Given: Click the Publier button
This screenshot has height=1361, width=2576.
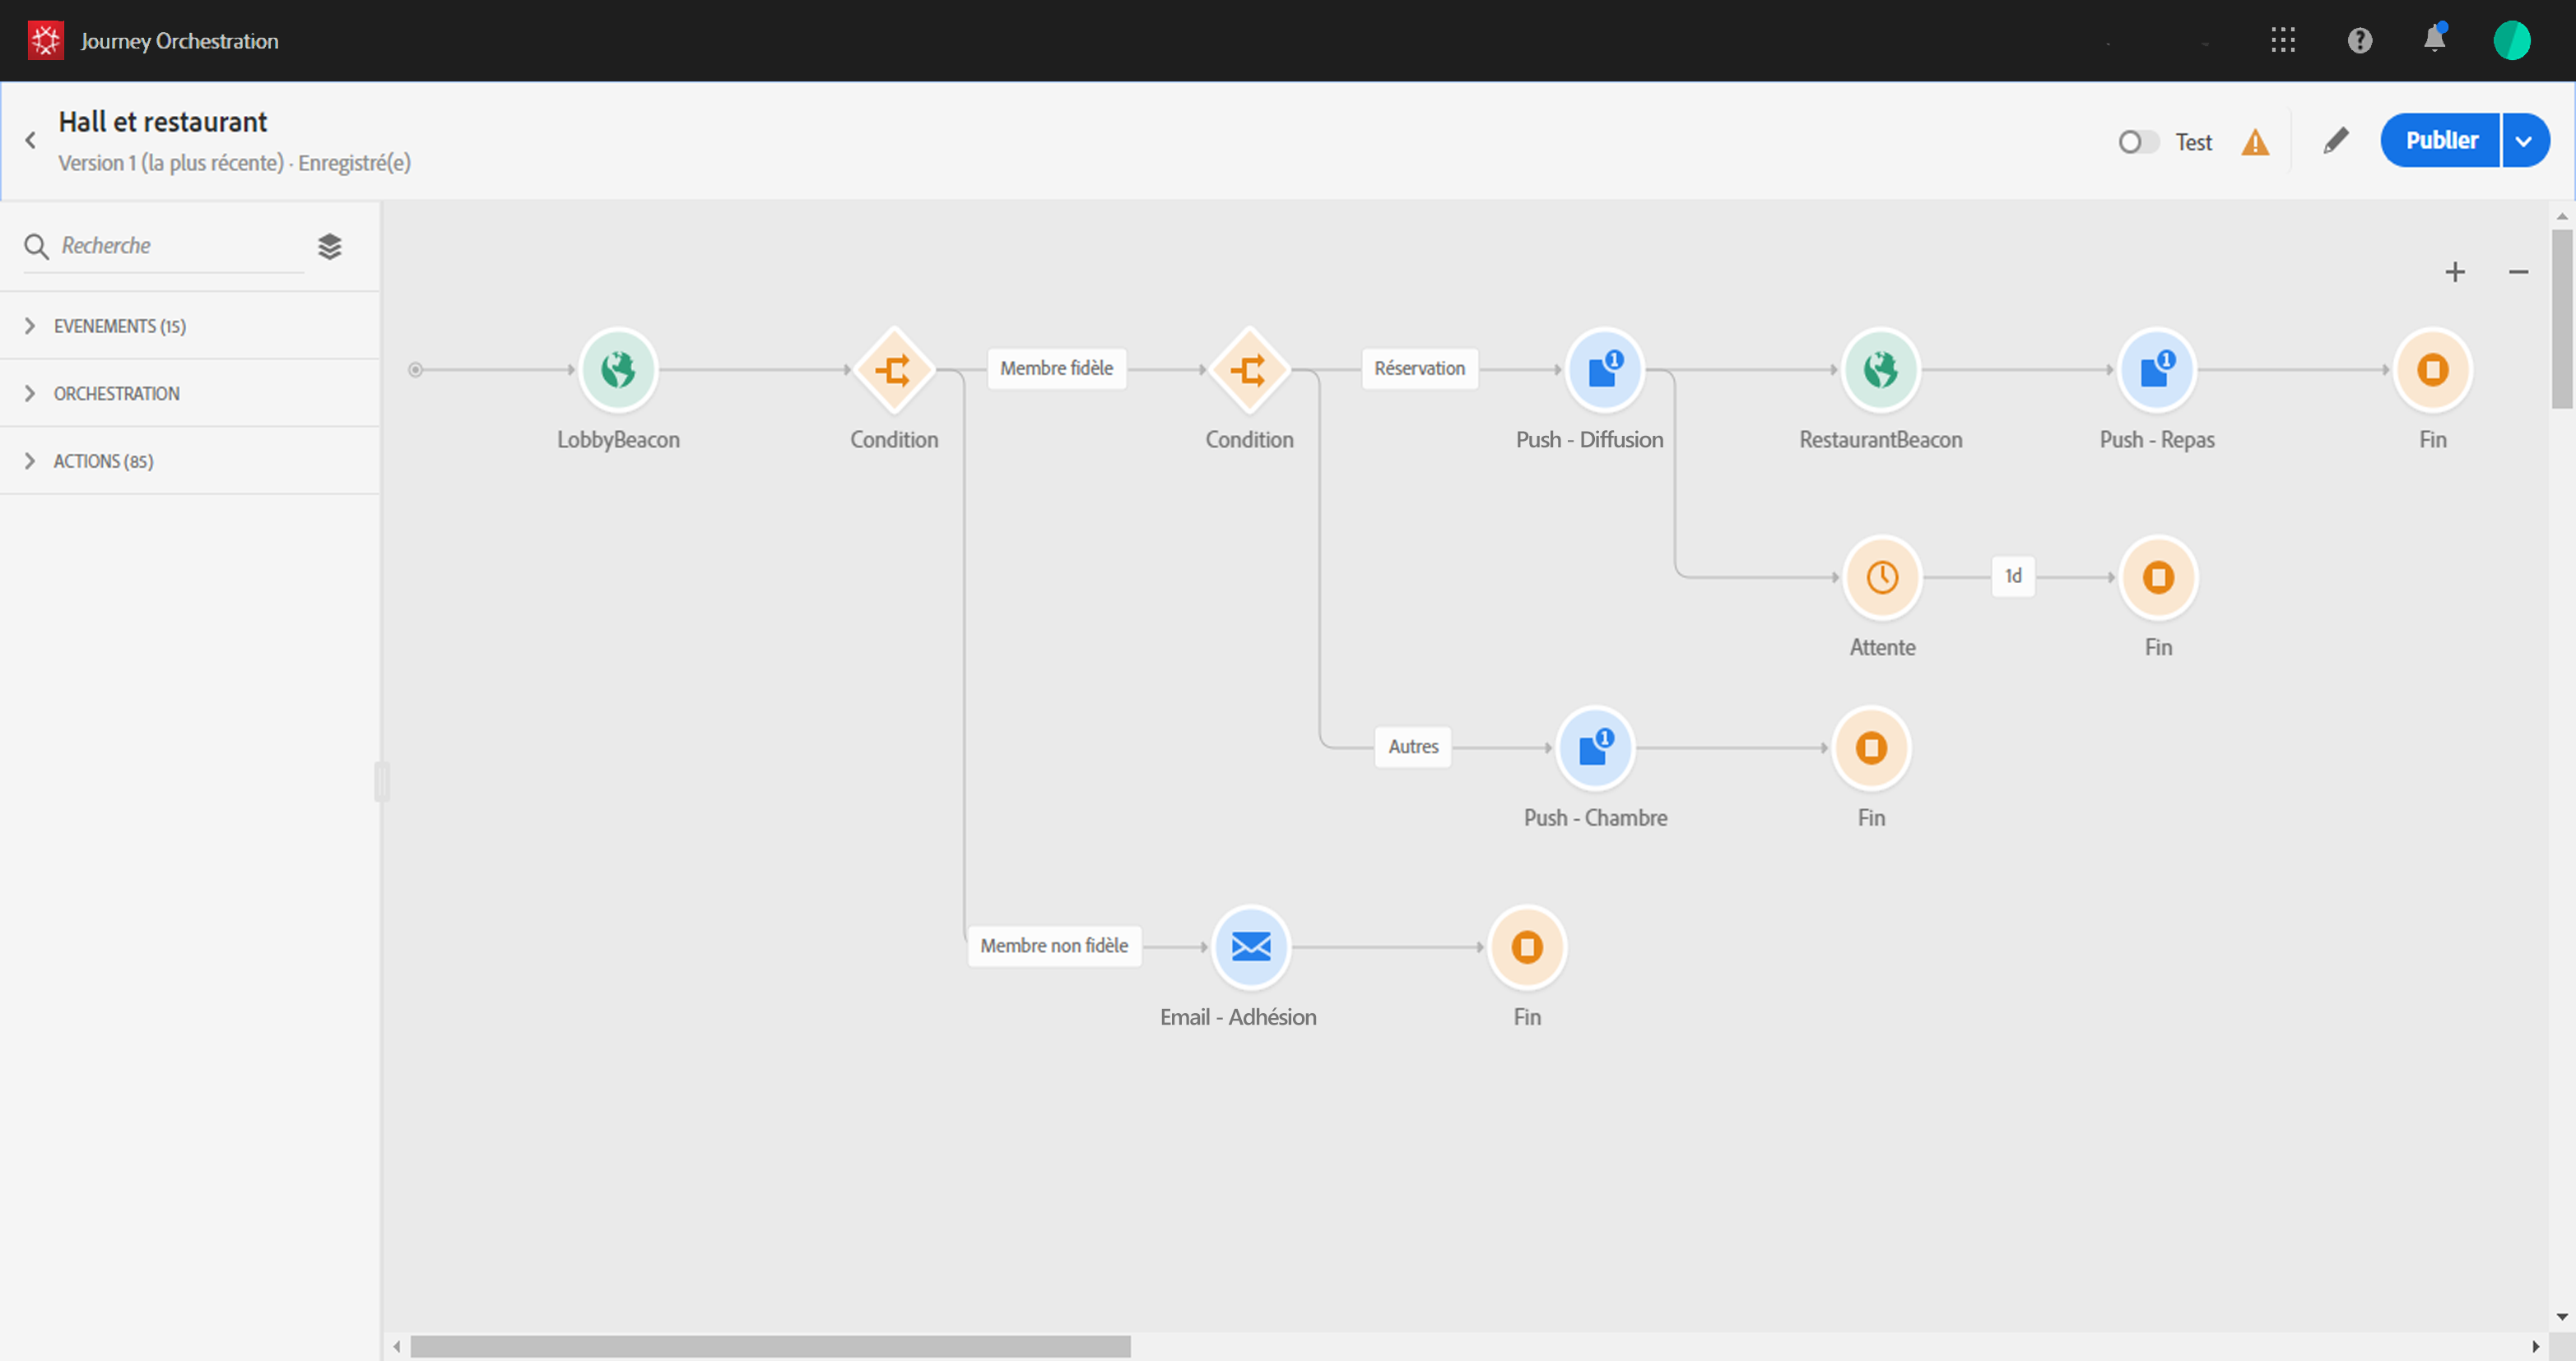Looking at the screenshot, I should point(2440,141).
